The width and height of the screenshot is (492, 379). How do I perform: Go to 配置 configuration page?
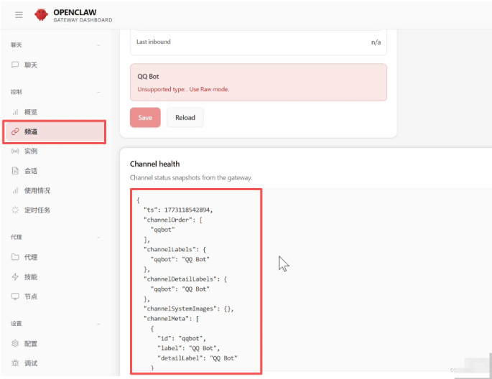pos(30,344)
